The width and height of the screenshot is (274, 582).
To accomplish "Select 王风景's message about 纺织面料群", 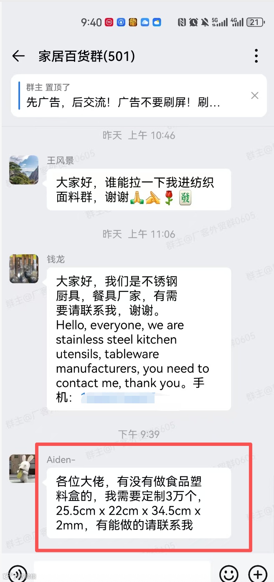I will [139, 190].
